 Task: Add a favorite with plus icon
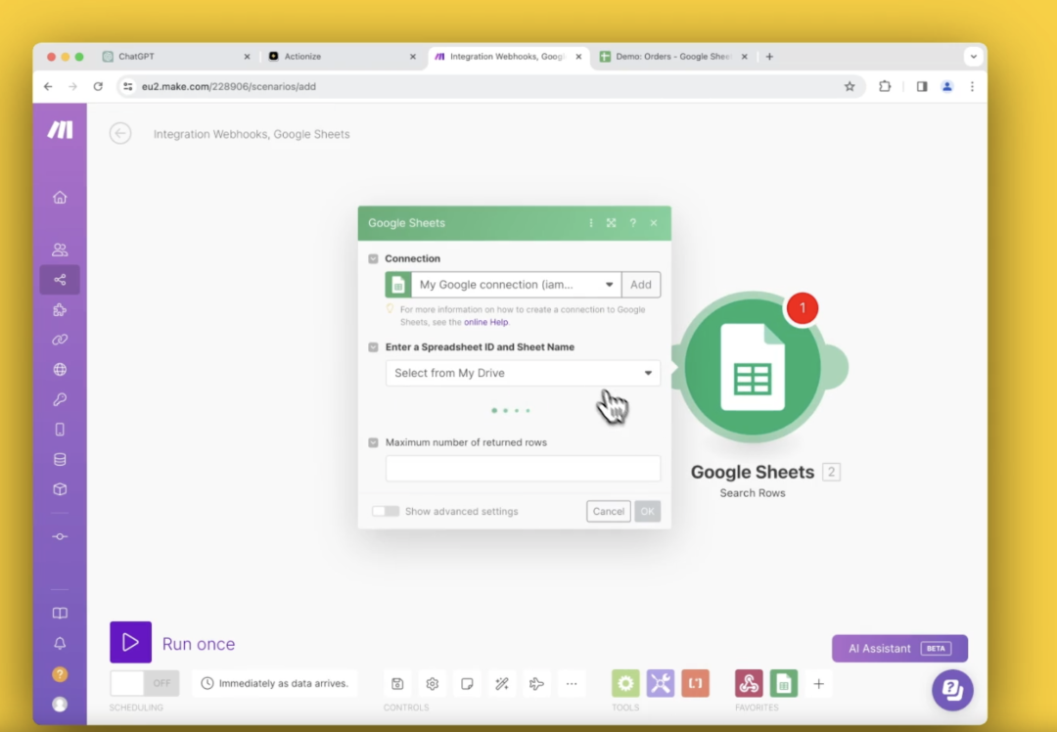818,683
